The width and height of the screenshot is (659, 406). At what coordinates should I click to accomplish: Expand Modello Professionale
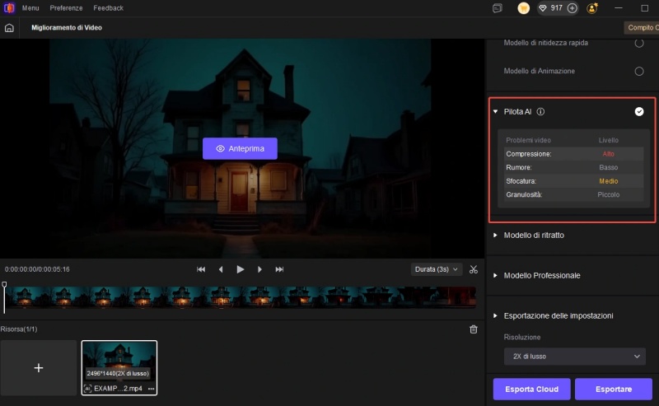496,275
